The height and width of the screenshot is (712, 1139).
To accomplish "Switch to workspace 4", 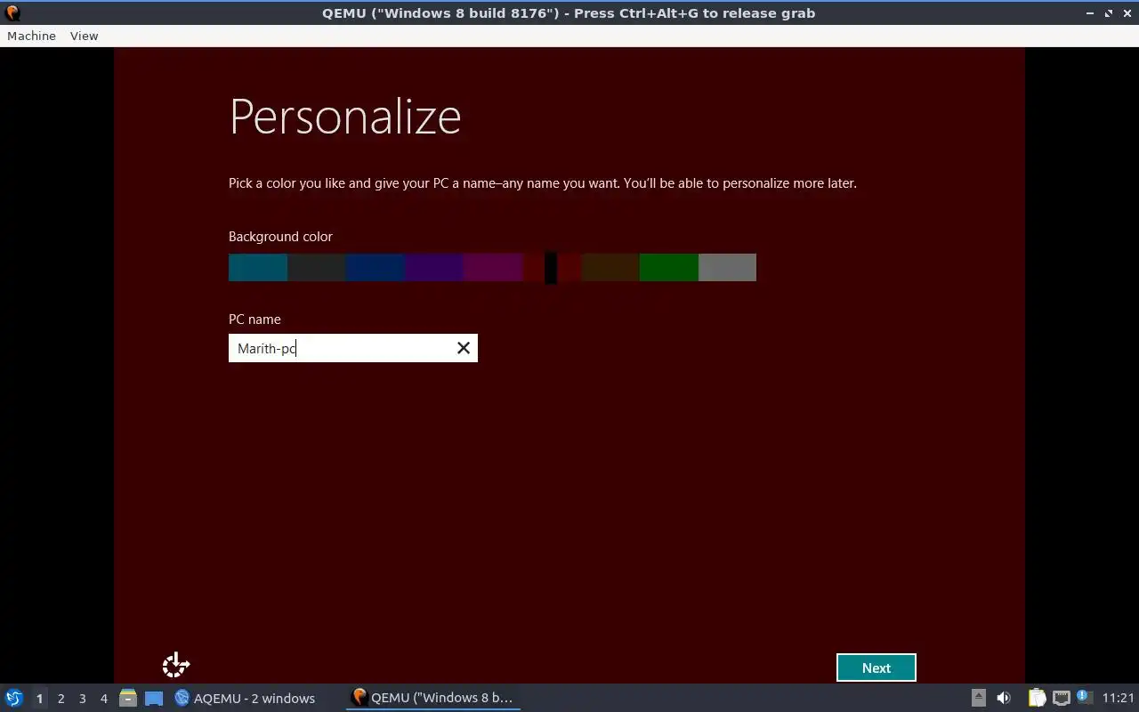I will pyautogui.click(x=103, y=698).
